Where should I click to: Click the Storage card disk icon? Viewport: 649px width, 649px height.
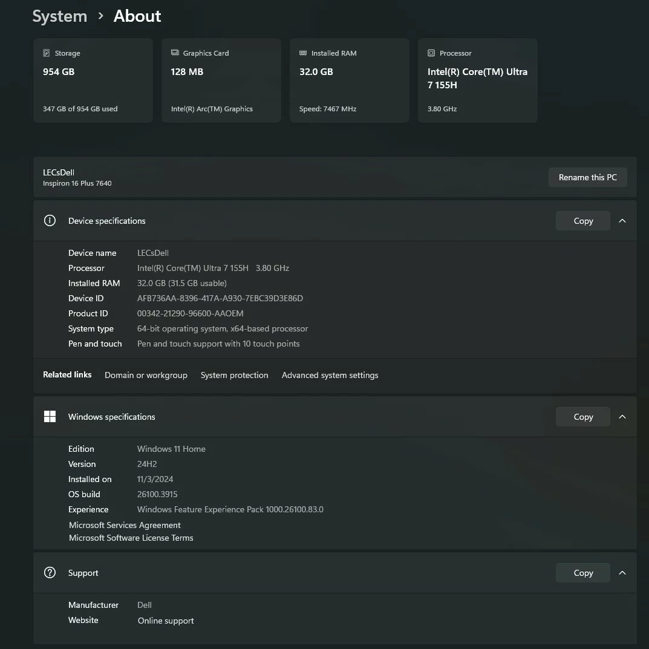[47, 53]
